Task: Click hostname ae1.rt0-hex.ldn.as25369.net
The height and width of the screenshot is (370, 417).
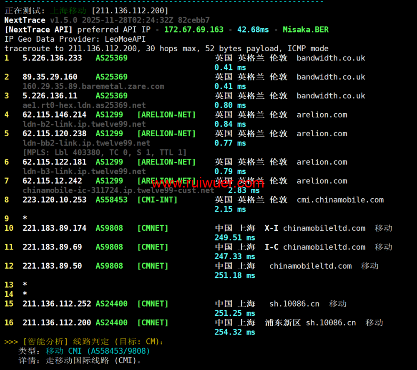Action: click(x=84, y=105)
